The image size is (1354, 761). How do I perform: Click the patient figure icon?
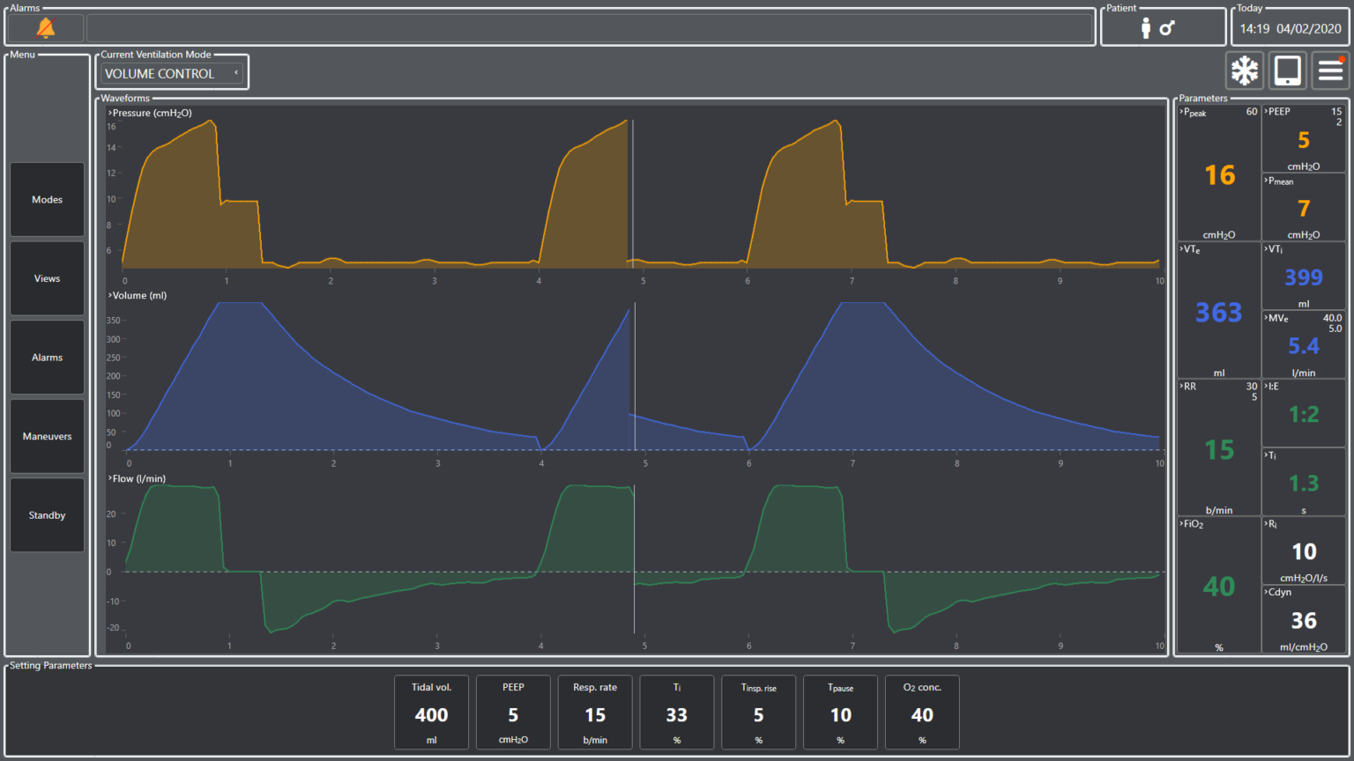coord(1145,27)
